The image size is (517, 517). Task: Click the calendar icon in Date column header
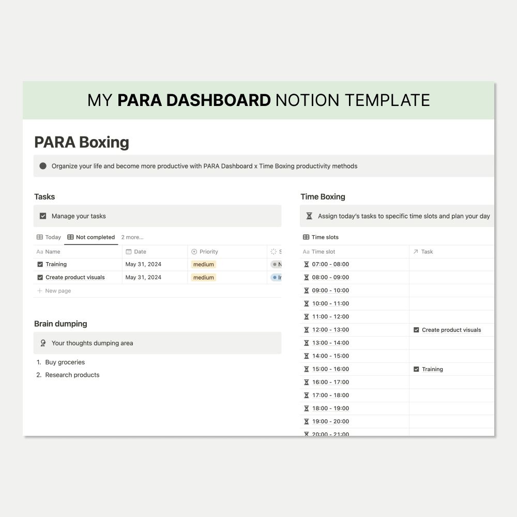point(129,252)
